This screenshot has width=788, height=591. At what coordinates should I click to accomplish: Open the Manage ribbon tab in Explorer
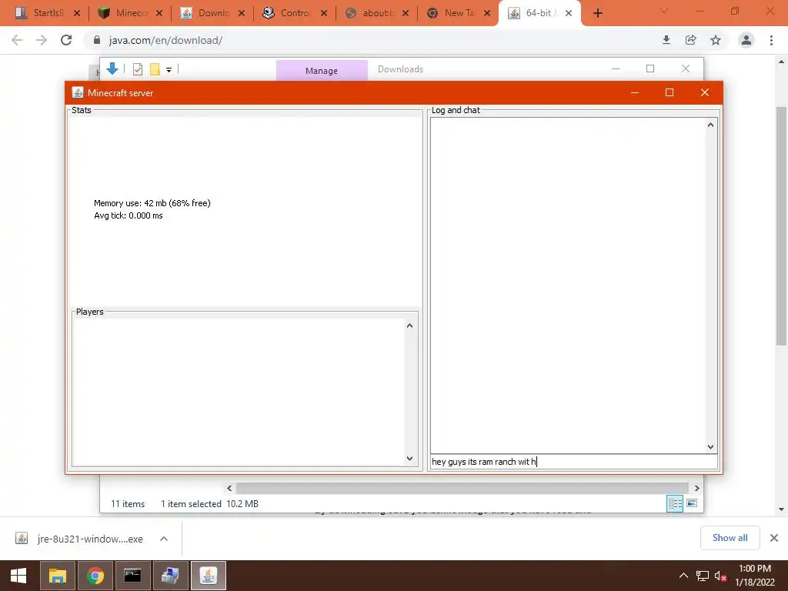pyautogui.click(x=322, y=71)
